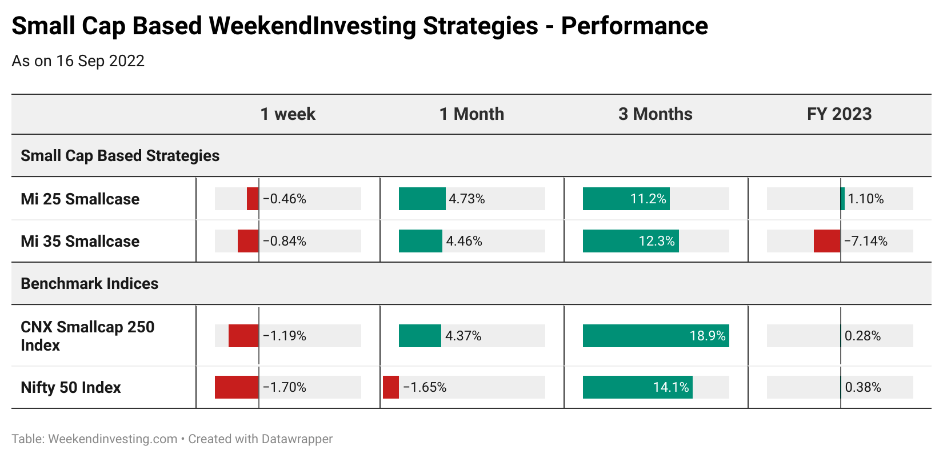This screenshot has width=943, height=458.
Task: Select the "3 Months" column header
Action: click(x=655, y=114)
